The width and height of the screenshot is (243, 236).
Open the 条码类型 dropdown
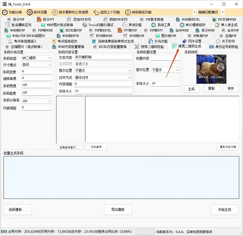(37, 58)
